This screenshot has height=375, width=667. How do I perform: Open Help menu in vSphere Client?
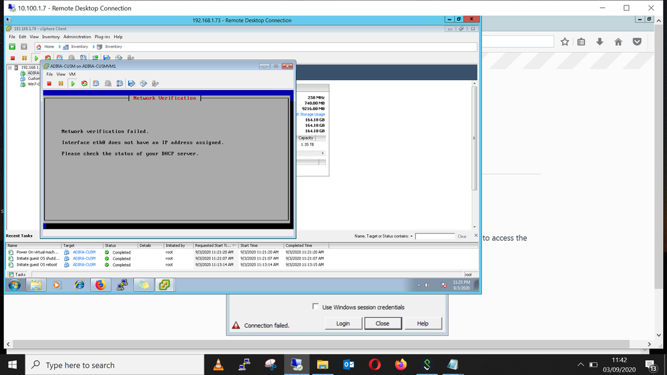[118, 37]
